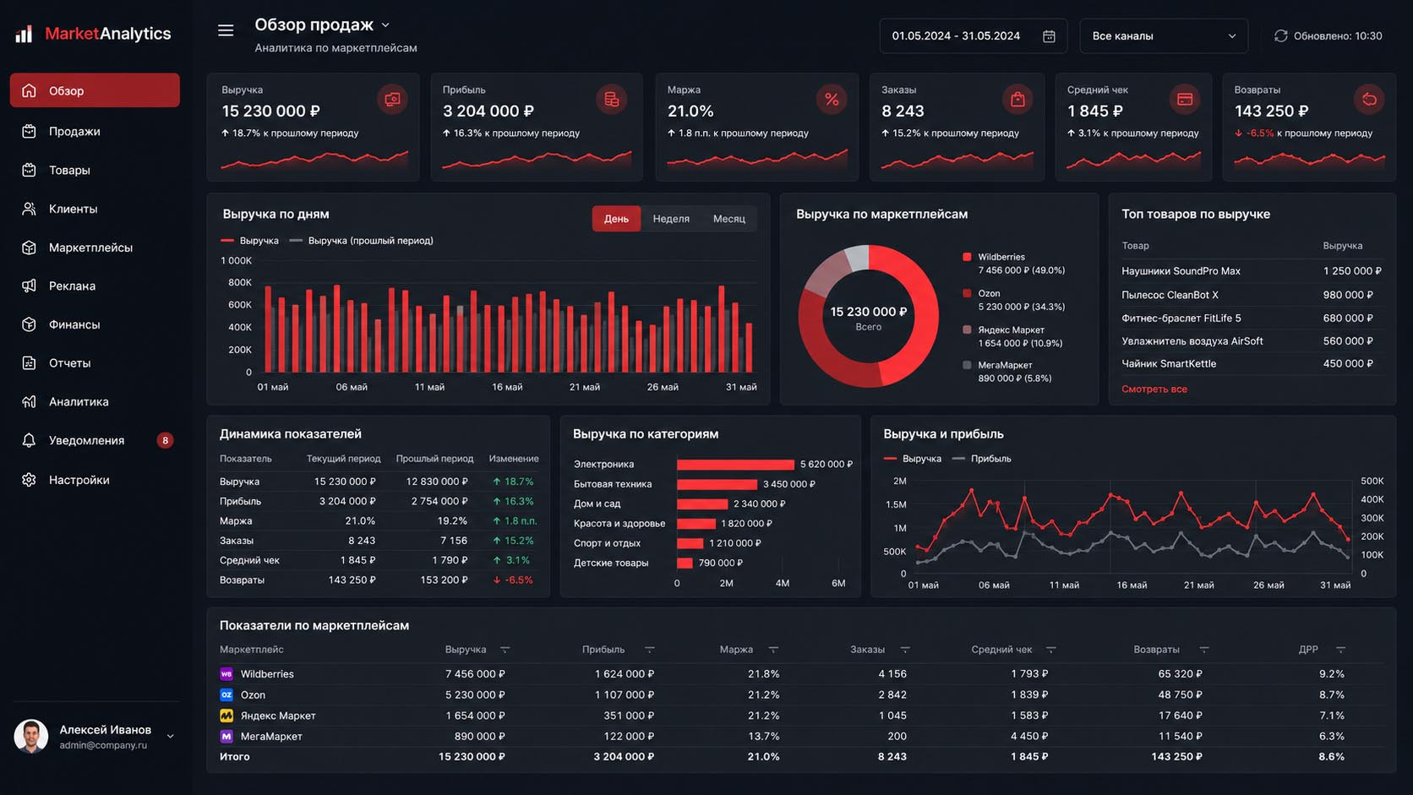Screen dimensions: 1413x795
Task: Select Чайник SmartKettle product row
Action: pyautogui.click(x=1251, y=364)
